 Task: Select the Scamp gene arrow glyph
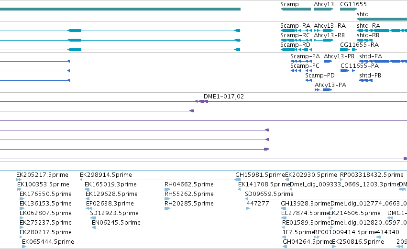click(296, 9)
